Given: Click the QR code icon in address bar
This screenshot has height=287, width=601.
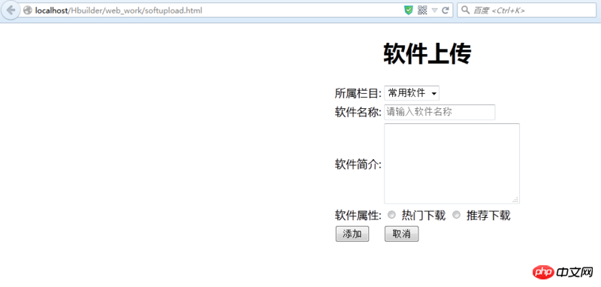Looking at the screenshot, I should point(422,11).
